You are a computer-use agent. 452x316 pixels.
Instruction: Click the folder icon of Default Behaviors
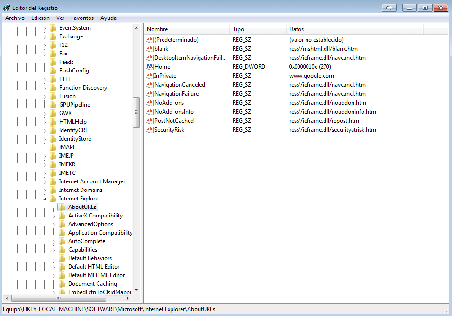click(62, 258)
